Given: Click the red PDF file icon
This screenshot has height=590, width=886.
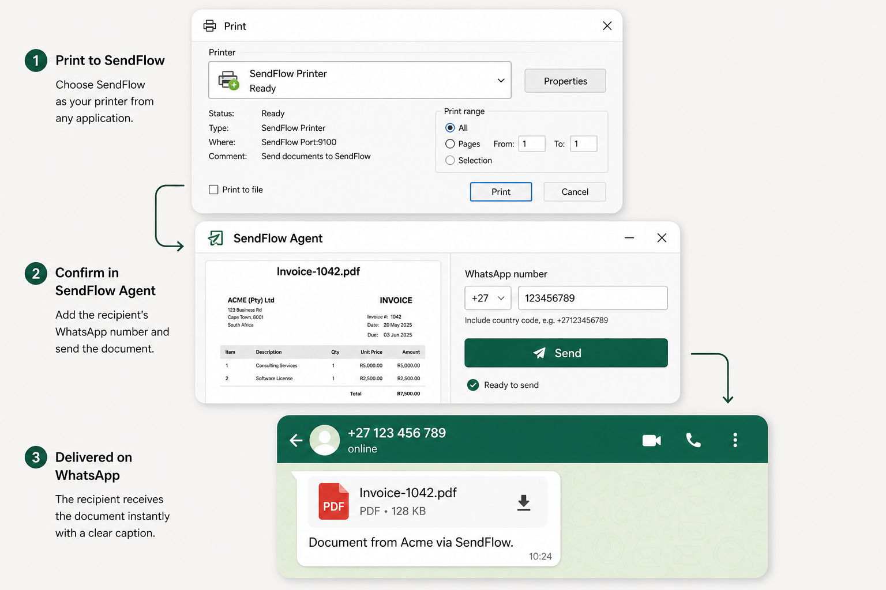Looking at the screenshot, I should [x=333, y=501].
